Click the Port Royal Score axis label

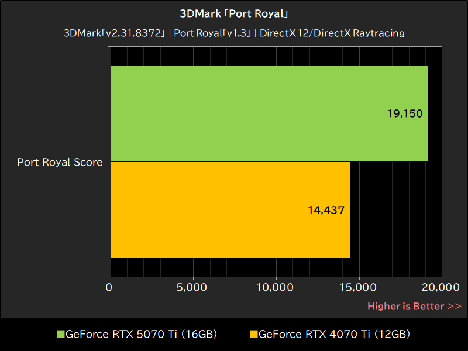click(59, 162)
